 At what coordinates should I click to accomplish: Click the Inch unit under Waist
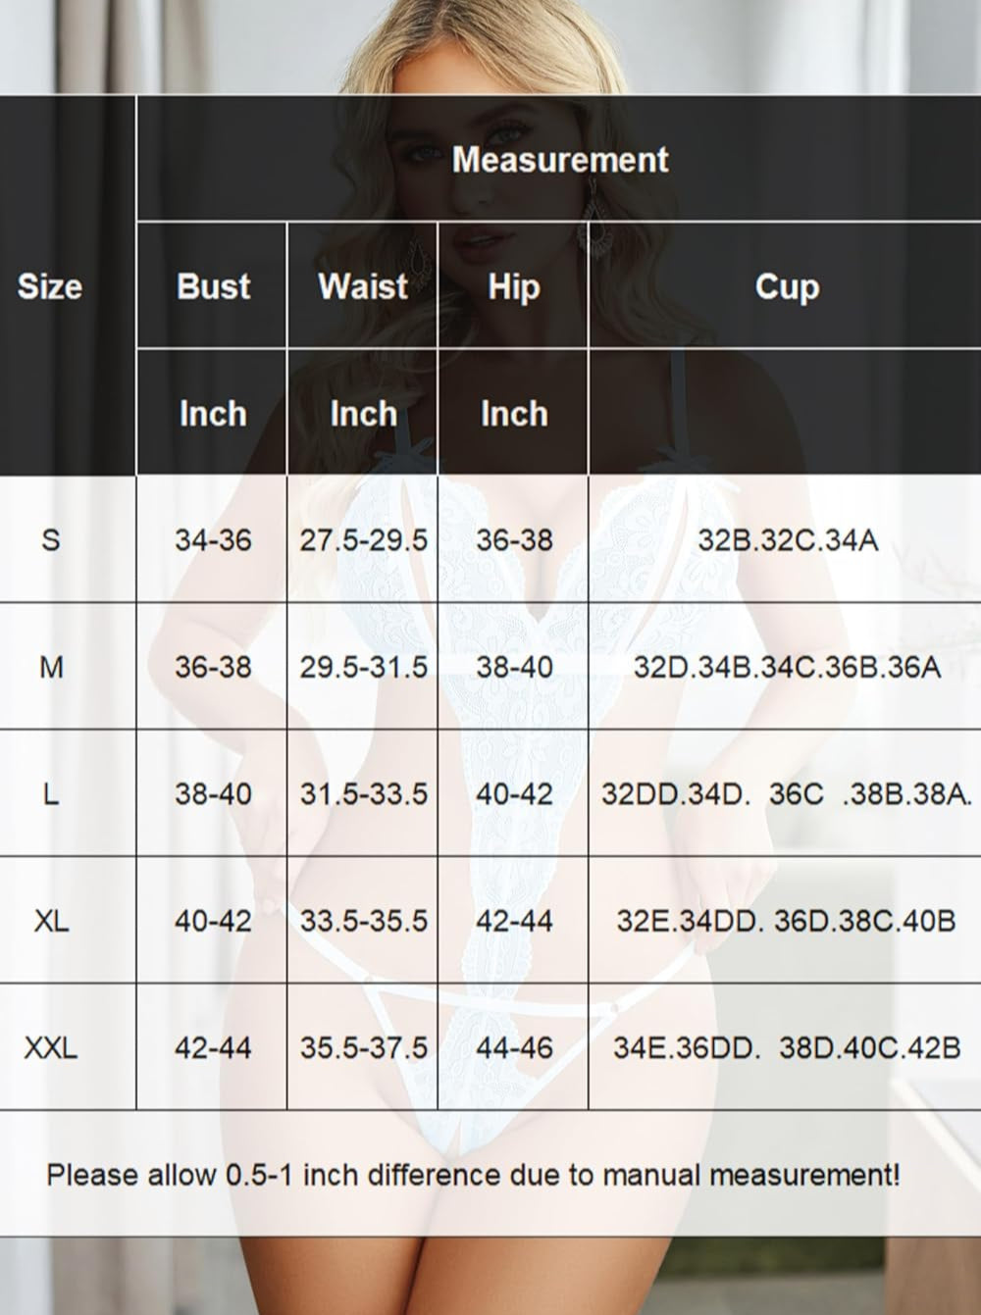pos(363,413)
